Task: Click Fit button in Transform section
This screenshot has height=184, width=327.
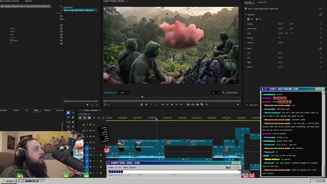Action: pyautogui.click(x=259, y=19)
